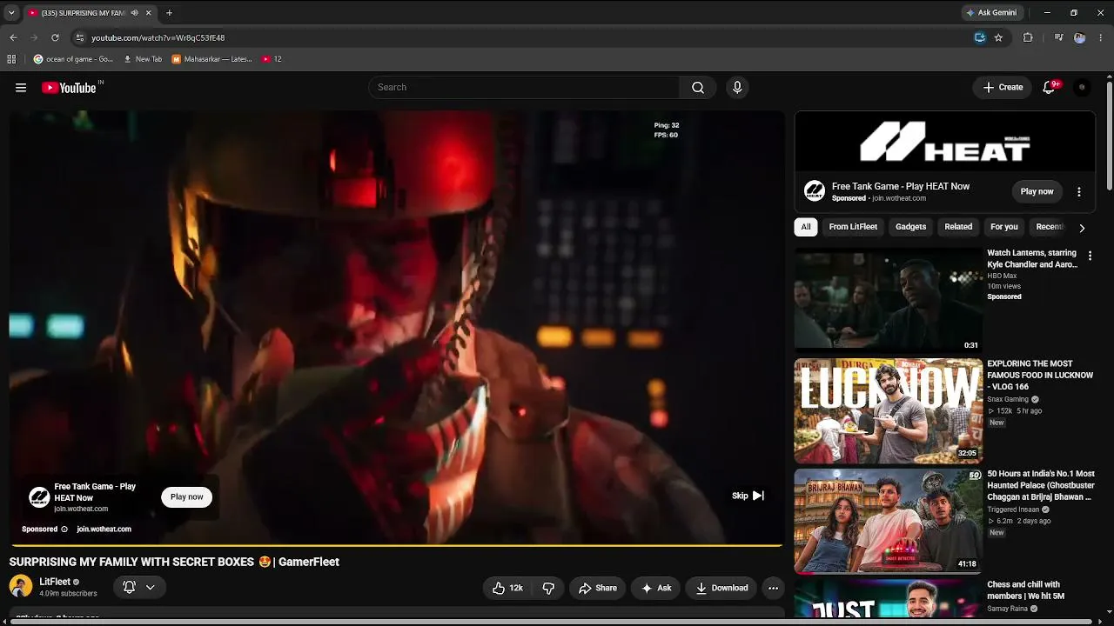Open the Lucknow food vlog thumbnail
Image resolution: width=1114 pixels, height=626 pixels.
pyautogui.click(x=889, y=410)
